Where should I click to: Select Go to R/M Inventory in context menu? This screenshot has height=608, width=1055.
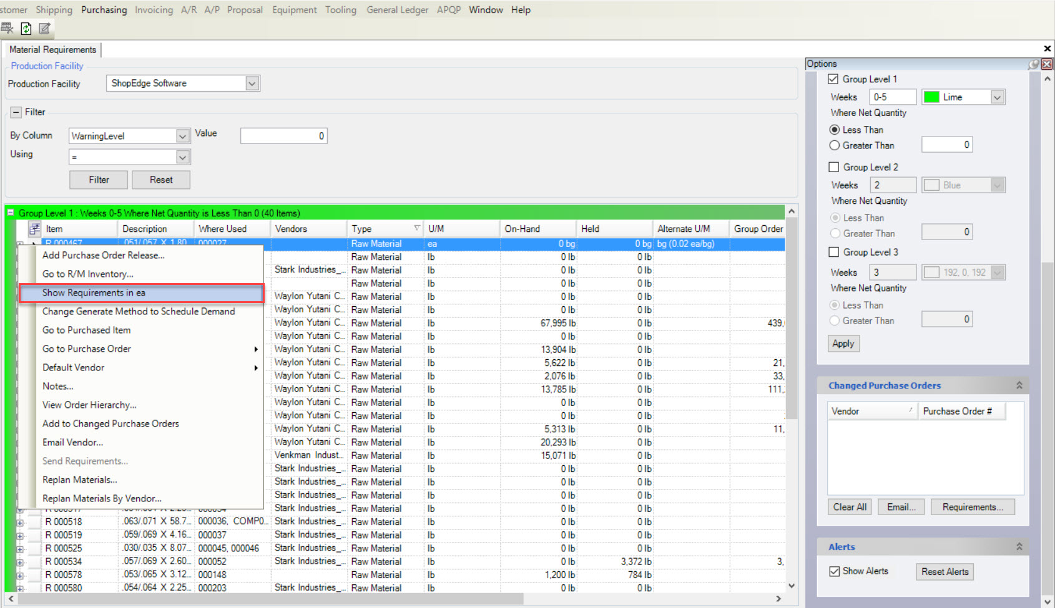(x=141, y=274)
